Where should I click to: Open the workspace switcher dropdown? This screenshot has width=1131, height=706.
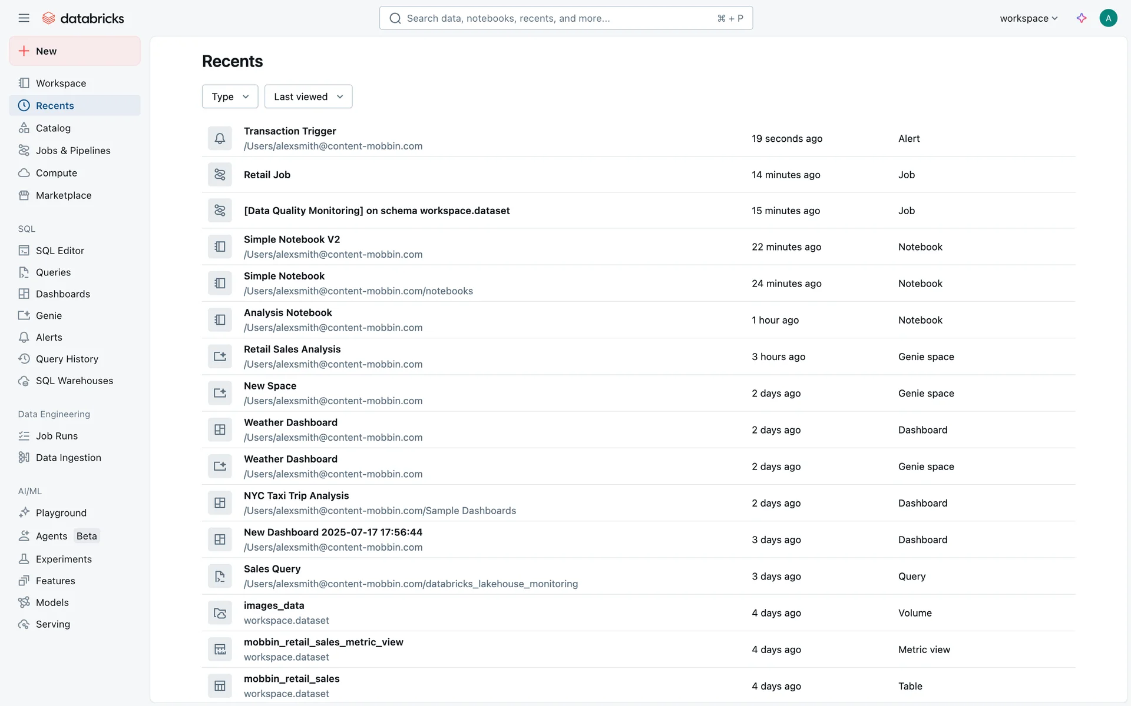point(1029,18)
